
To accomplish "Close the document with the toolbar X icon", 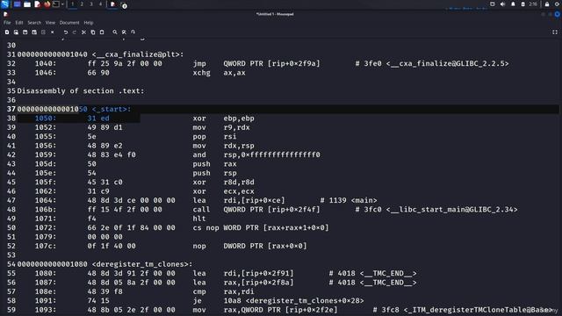I will [53, 32].
